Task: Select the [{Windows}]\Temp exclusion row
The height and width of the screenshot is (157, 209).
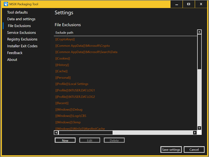Action: (125, 122)
